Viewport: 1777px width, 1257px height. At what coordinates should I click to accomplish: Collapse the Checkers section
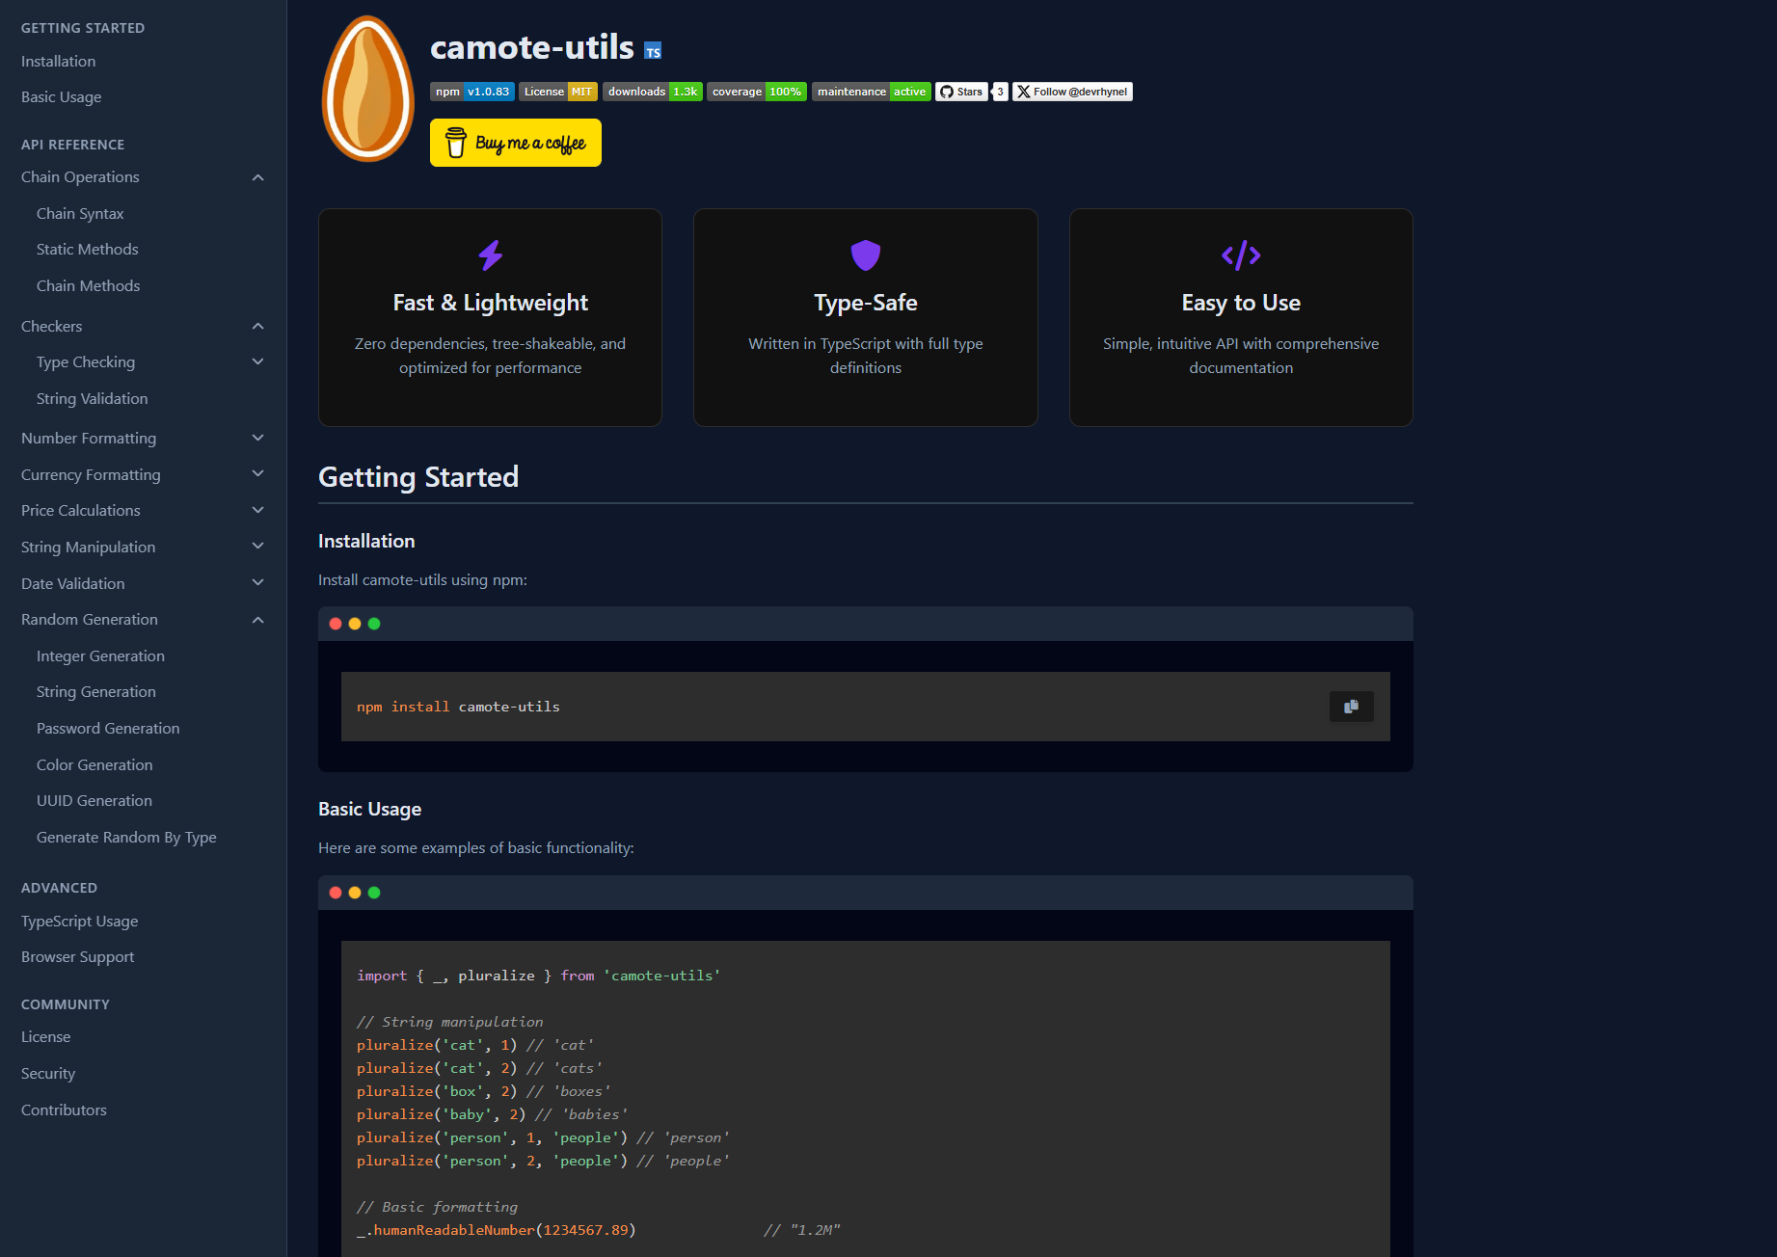click(258, 326)
